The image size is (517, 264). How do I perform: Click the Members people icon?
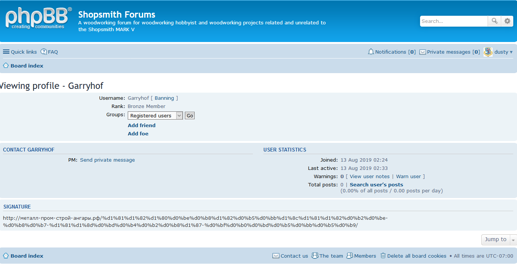[x=349, y=256]
